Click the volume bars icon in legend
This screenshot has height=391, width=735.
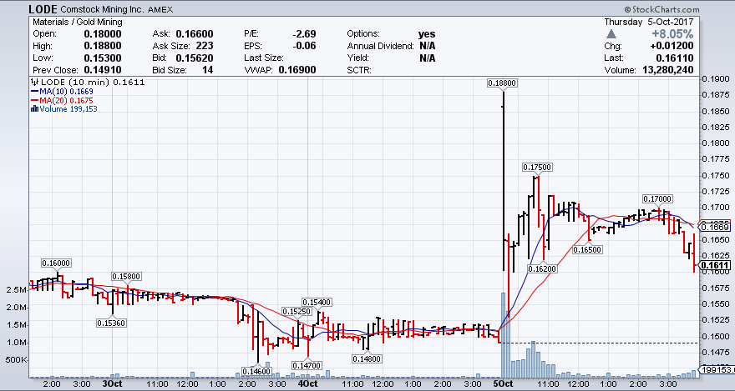tap(33, 108)
